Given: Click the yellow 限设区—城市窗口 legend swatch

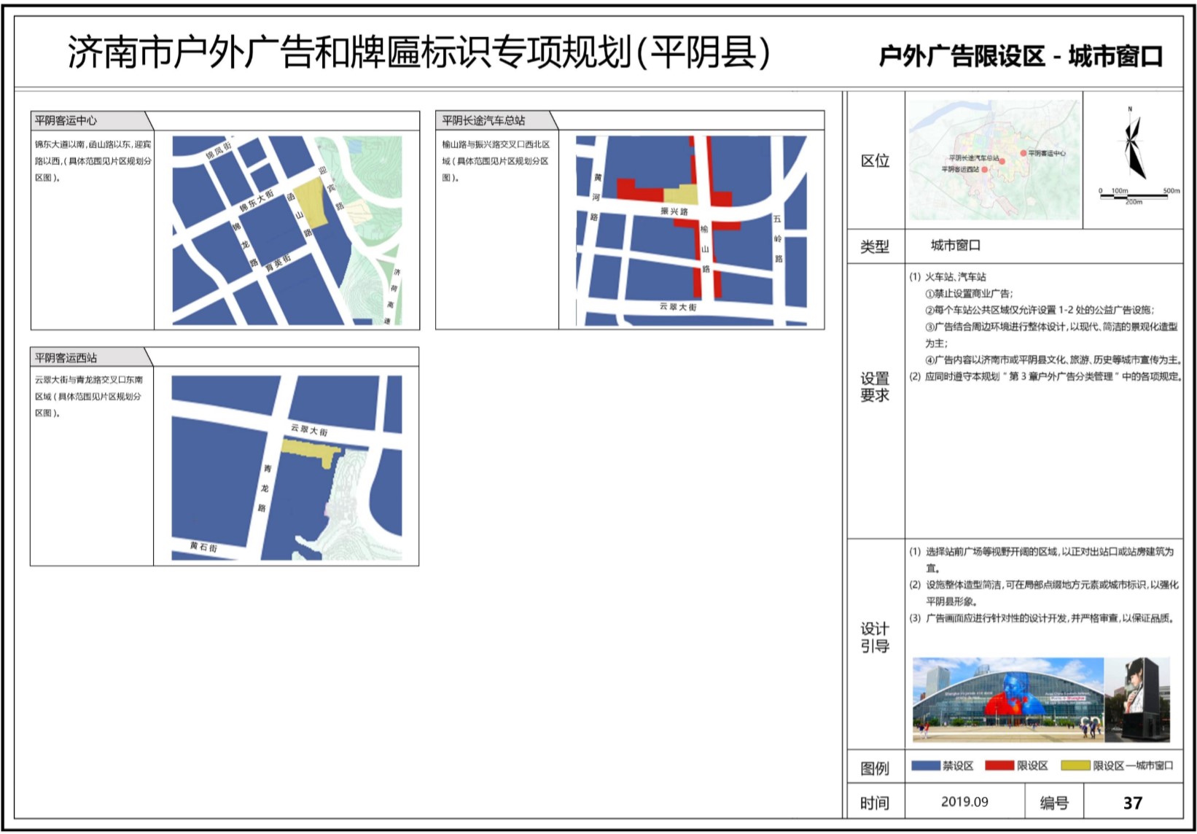Looking at the screenshot, I should [x=1075, y=765].
